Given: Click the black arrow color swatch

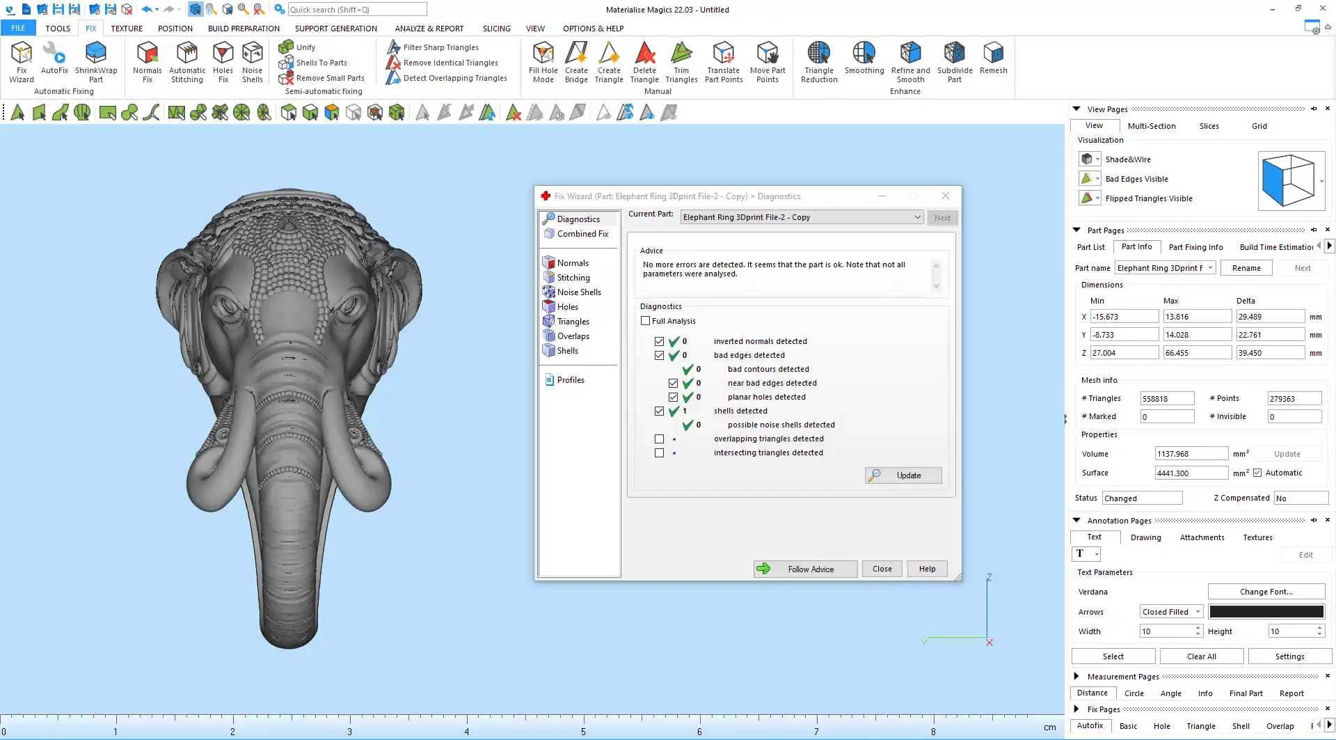Looking at the screenshot, I should [x=1266, y=612].
